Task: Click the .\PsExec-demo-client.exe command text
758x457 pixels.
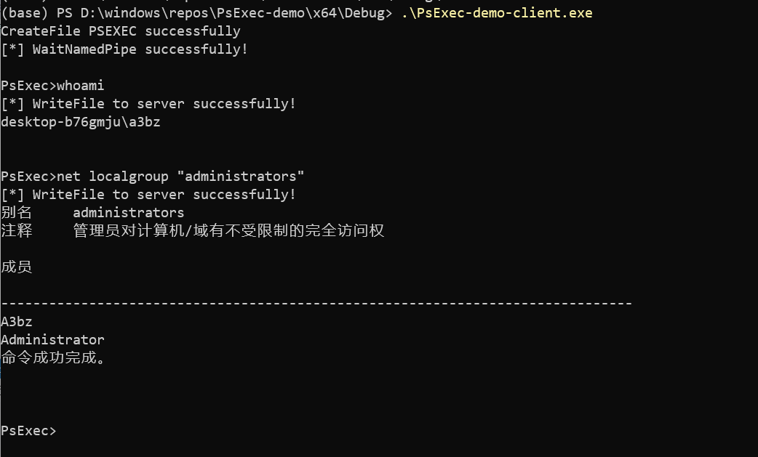Action: pyautogui.click(x=497, y=13)
